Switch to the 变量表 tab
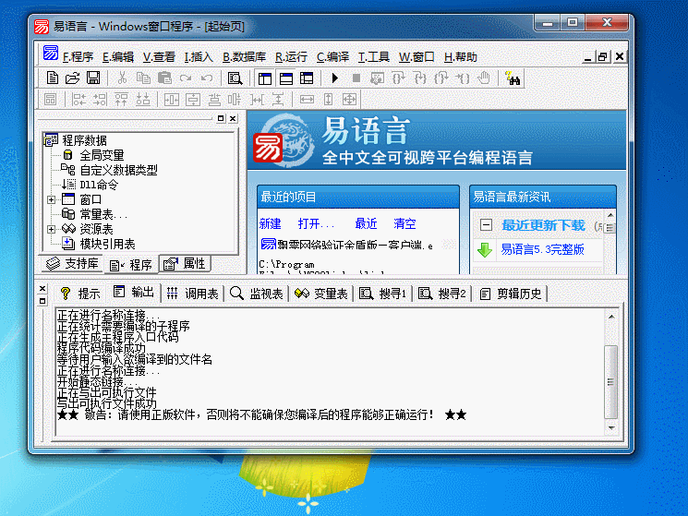The width and height of the screenshot is (688, 516). click(x=321, y=294)
